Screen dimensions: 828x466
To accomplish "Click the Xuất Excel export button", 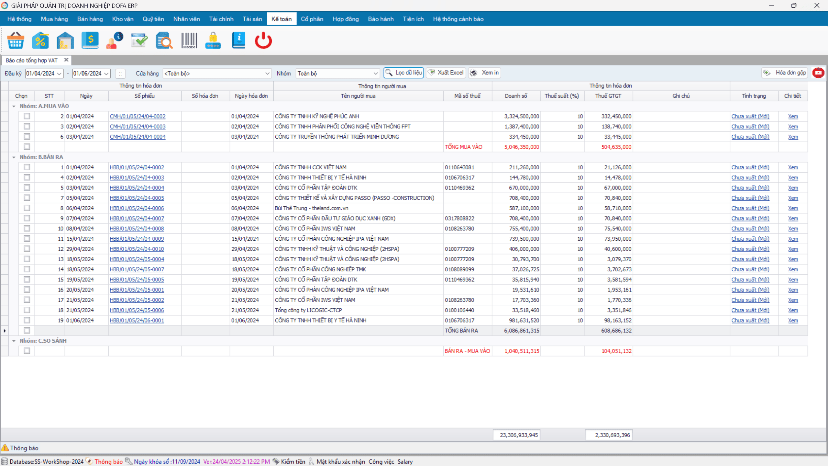I will click(x=446, y=73).
